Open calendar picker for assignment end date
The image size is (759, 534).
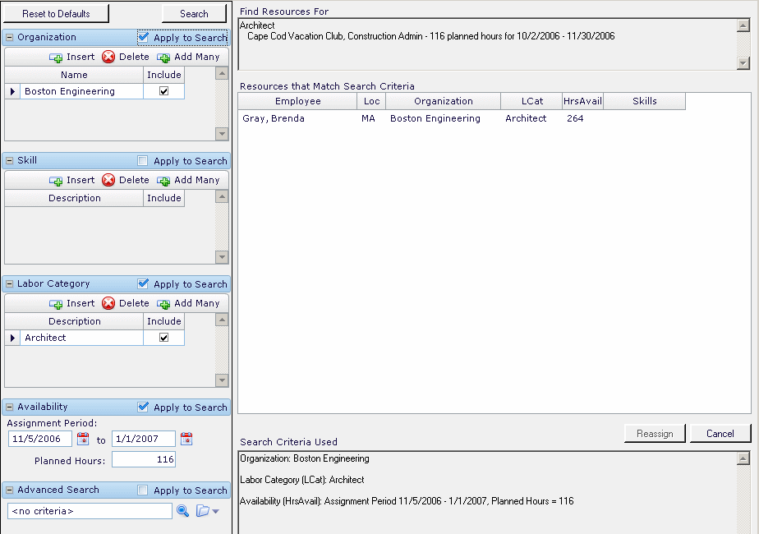click(x=186, y=440)
